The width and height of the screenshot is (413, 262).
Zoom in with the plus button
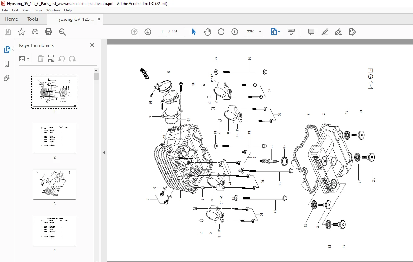(235, 32)
